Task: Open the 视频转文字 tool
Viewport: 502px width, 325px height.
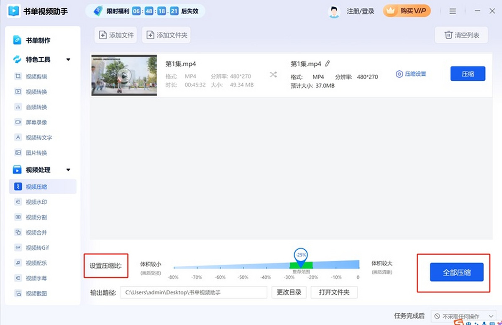Action: (x=33, y=137)
